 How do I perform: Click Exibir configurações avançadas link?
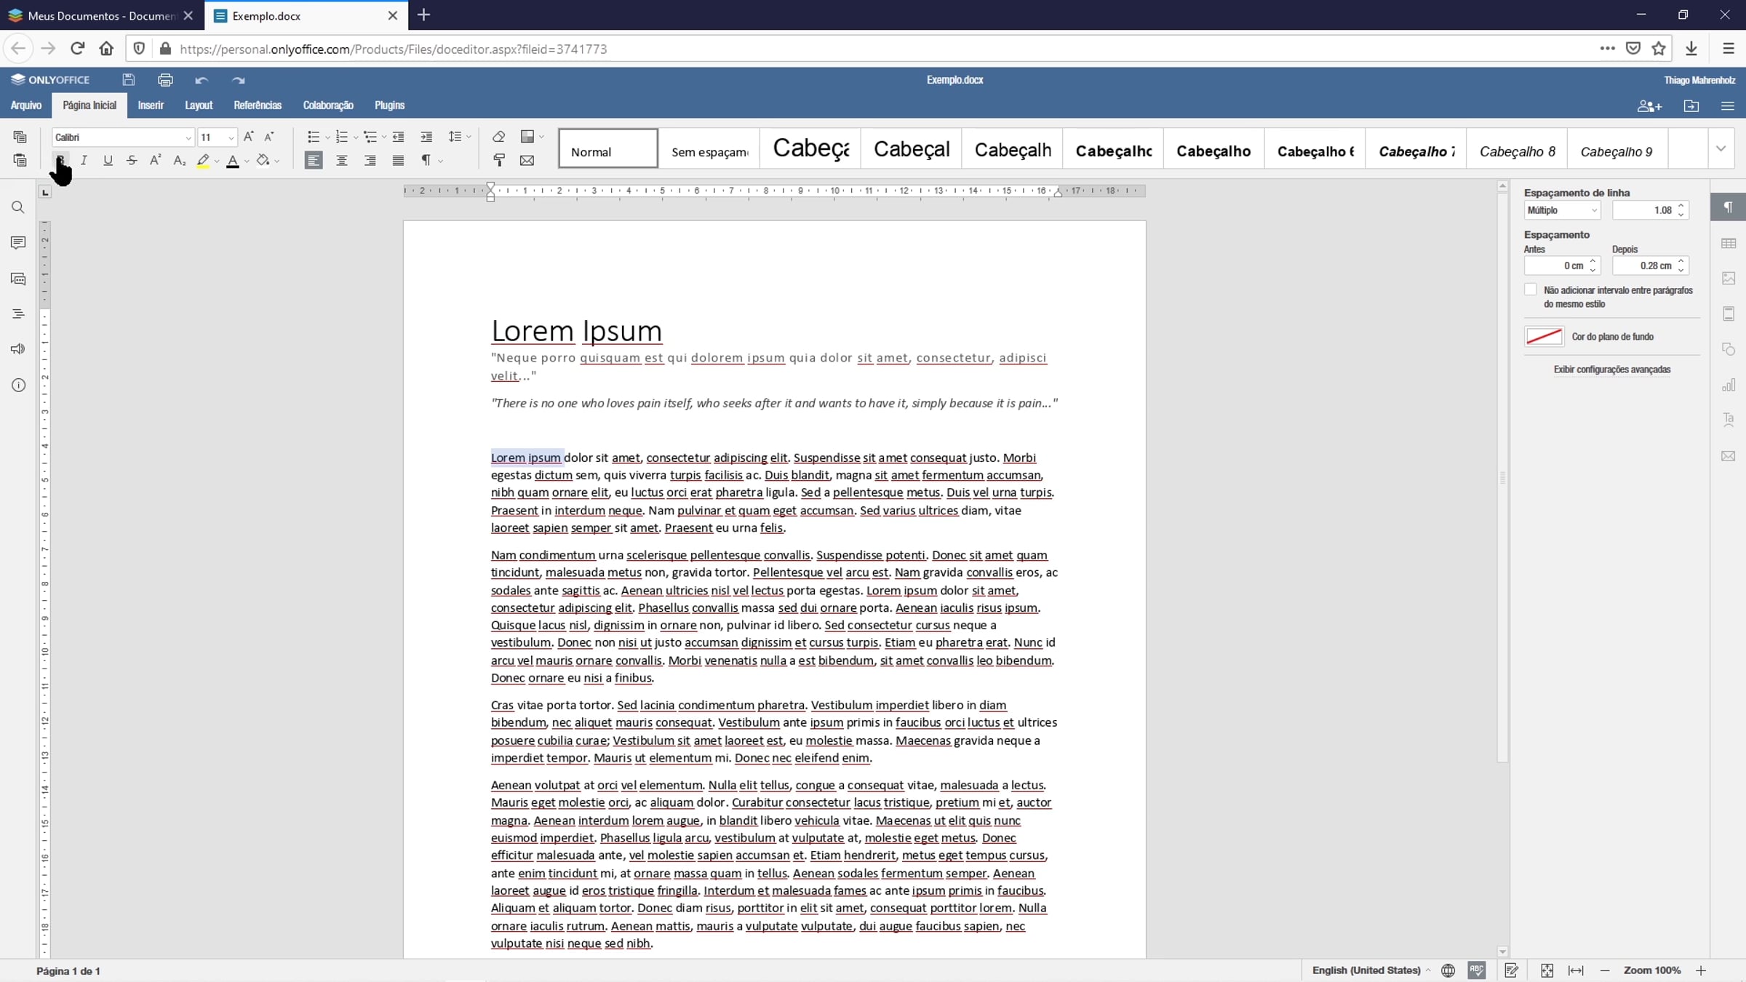1611,370
